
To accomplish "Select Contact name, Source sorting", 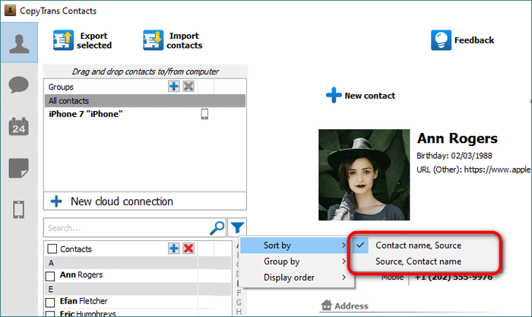I will coord(418,245).
